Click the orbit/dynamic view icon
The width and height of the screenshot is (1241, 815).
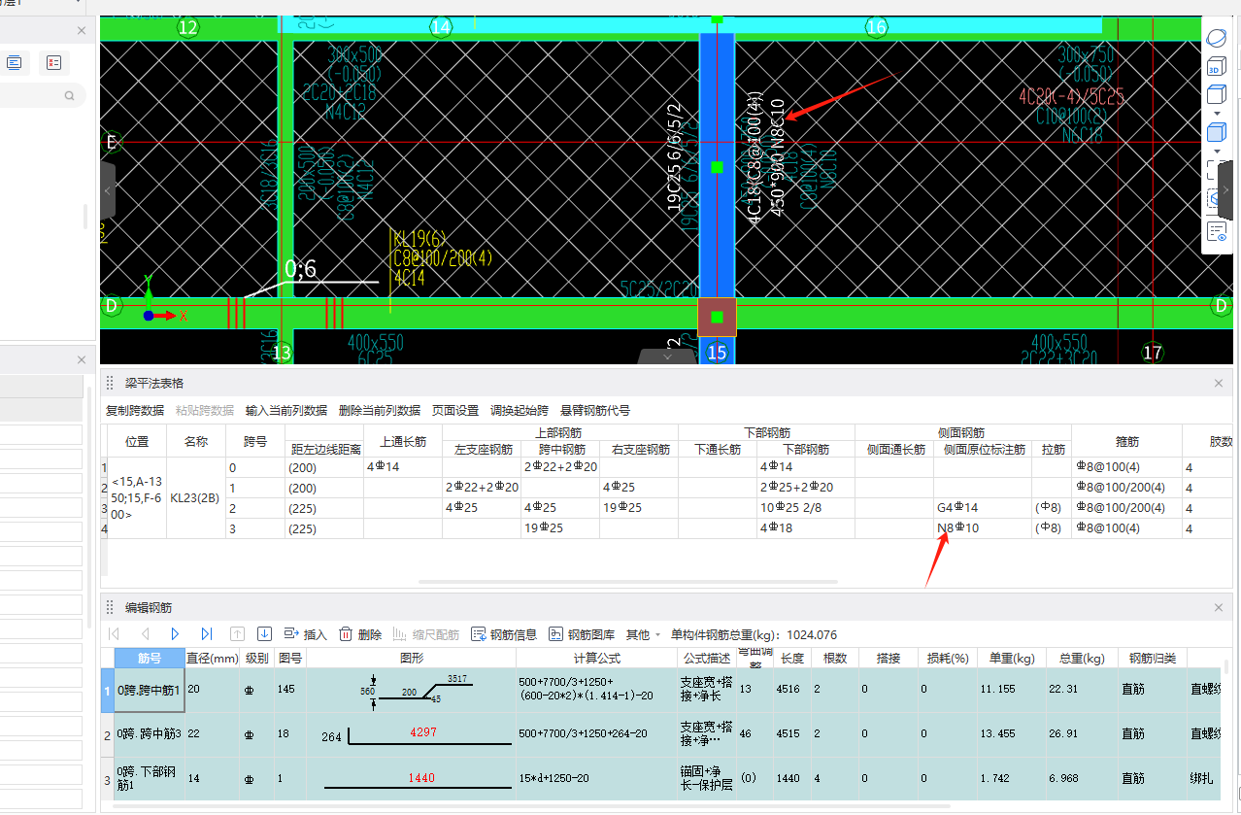pyautogui.click(x=1217, y=39)
